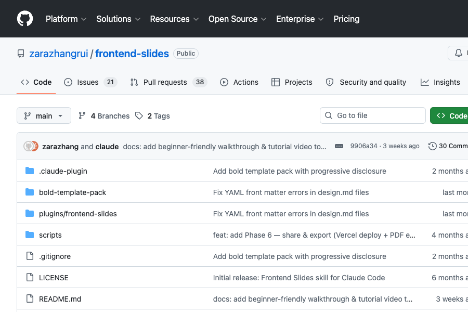
Task: Click the Issues tab circle icon
Action: (x=68, y=82)
